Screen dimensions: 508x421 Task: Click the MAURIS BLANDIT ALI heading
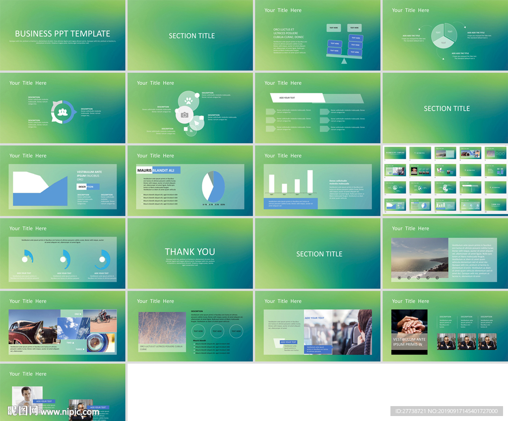[x=158, y=170]
